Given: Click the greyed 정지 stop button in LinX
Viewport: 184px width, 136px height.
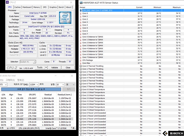Looking at the screenshot, I should click(69, 89).
